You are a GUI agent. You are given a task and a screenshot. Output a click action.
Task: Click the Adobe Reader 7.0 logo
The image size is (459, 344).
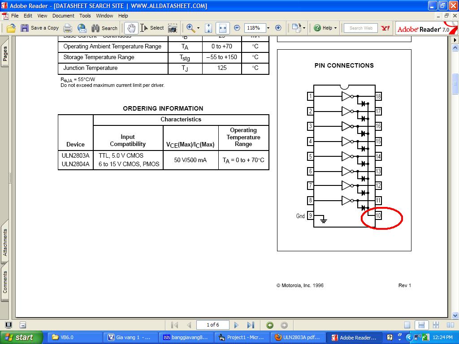coord(426,29)
